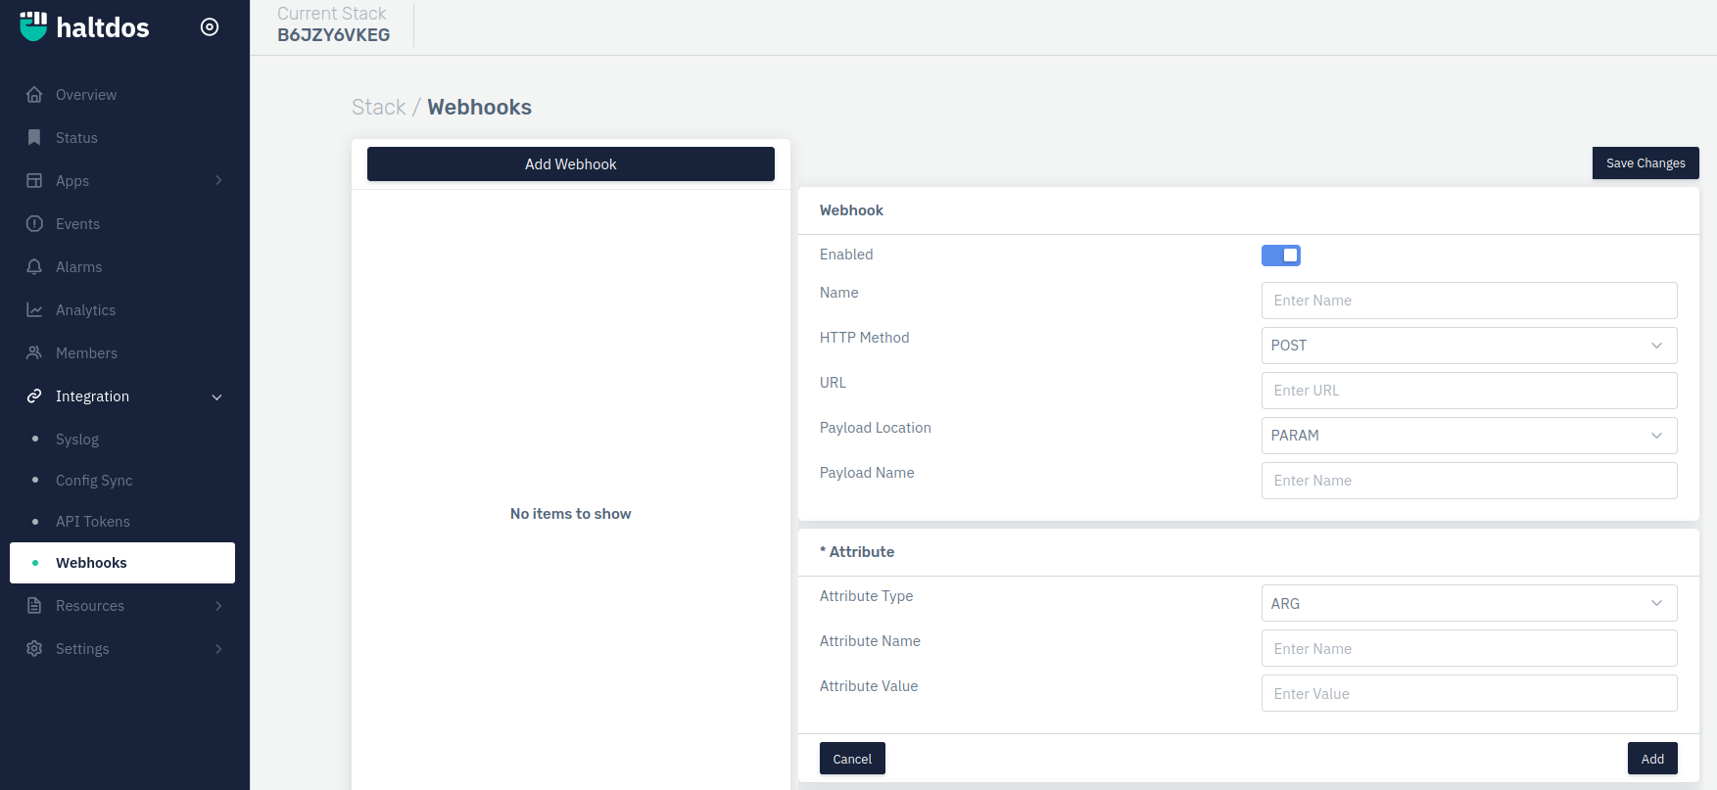
Task: Click the Alarms bell icon
Action: click(x=34, y=267)
